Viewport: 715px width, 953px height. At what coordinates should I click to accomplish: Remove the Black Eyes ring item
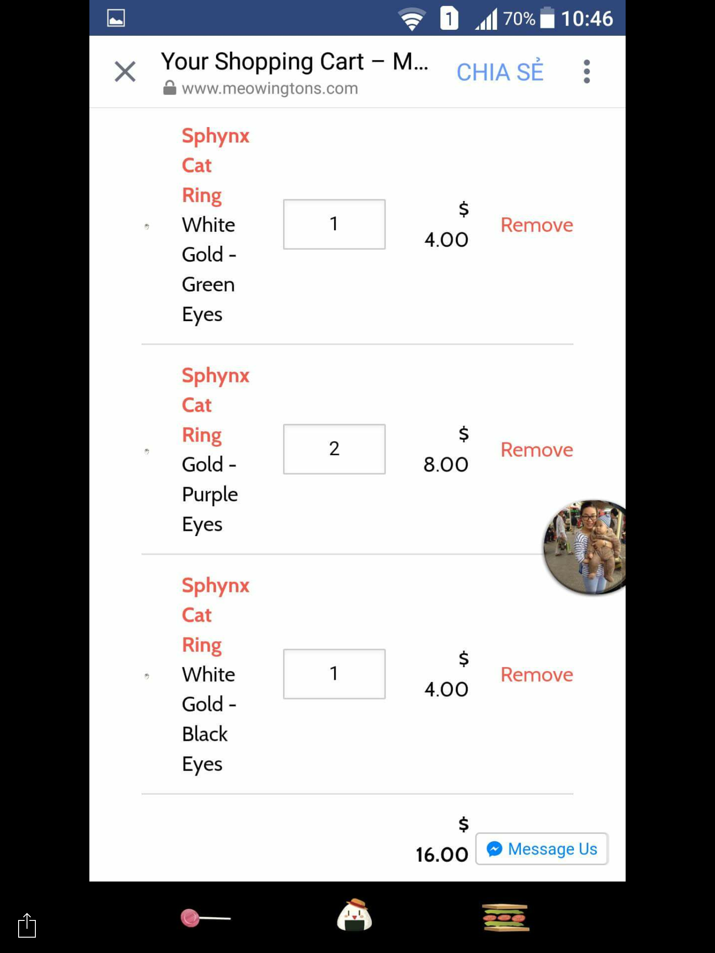pyautogui.click(x=537, y=674)
